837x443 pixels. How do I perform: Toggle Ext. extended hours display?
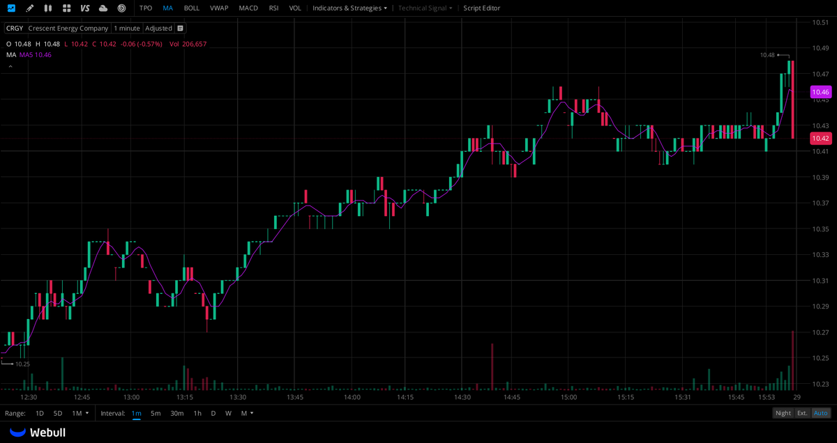(x=803, y=413)
